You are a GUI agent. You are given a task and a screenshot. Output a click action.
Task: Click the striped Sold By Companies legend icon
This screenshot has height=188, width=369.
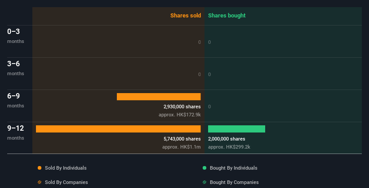click(x=40, y=182)
